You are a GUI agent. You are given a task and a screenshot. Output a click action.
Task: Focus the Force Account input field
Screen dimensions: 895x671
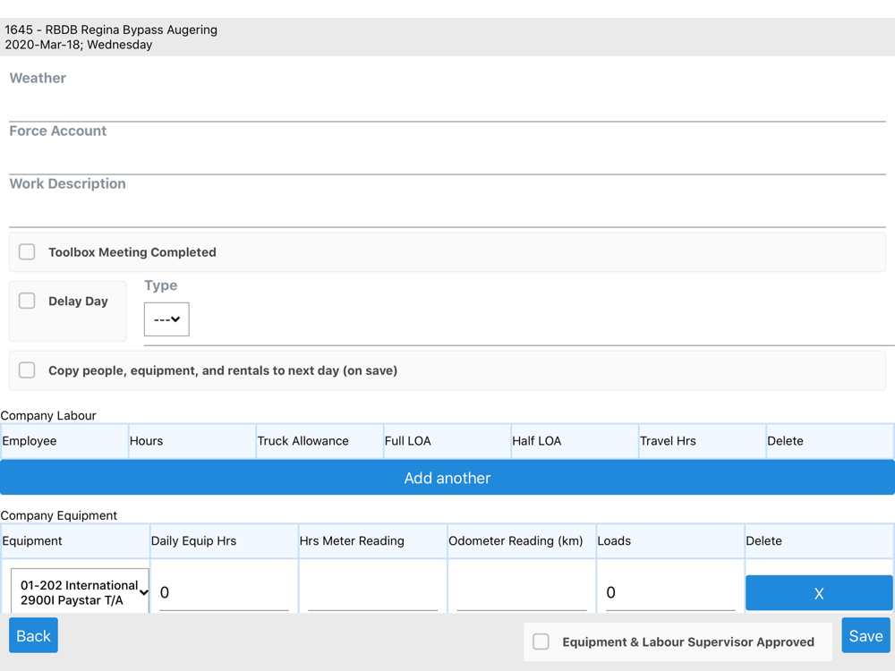[x=447, y=158]
